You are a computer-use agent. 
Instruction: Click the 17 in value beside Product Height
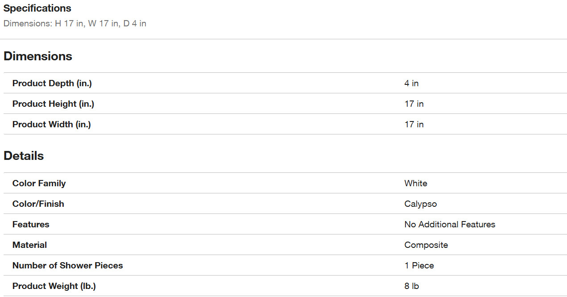pos(414,104)
